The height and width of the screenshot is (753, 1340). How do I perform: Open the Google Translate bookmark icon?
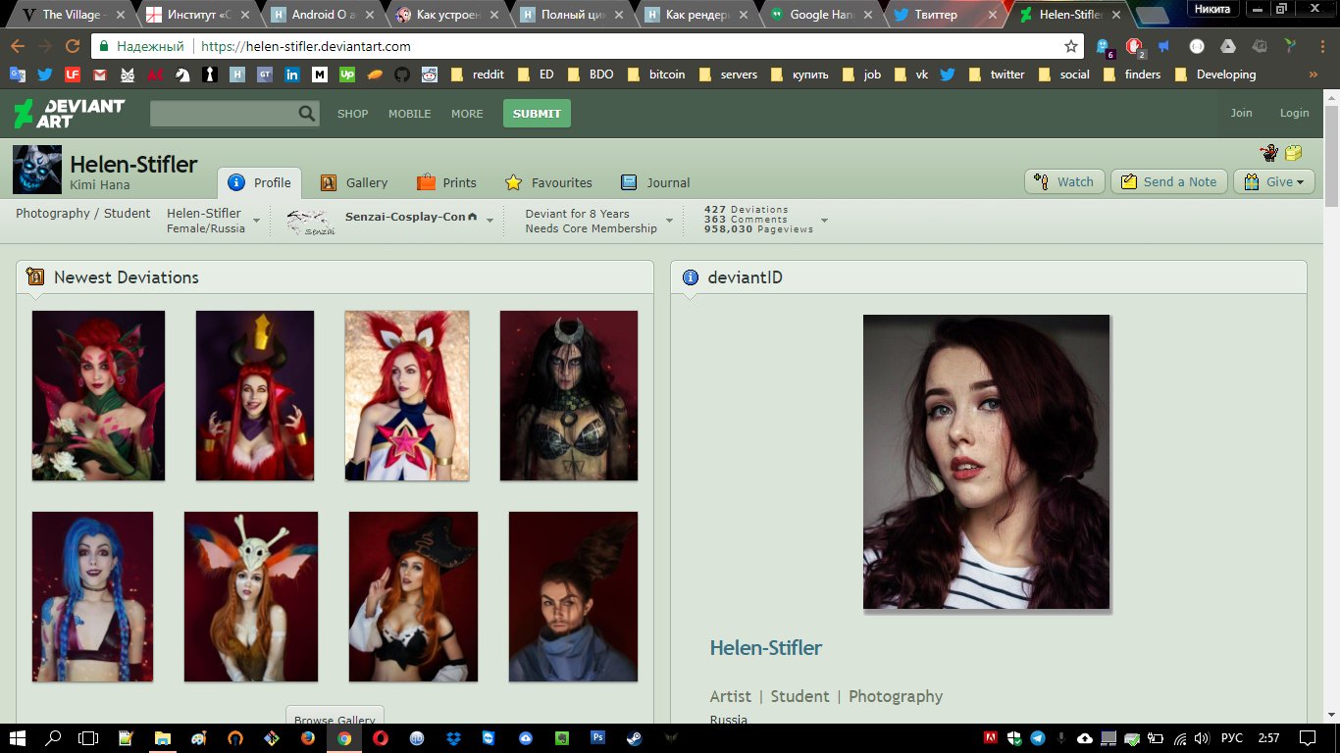pos(18,75)
